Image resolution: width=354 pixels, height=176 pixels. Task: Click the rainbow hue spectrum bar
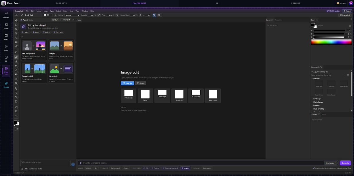(331, 42)
